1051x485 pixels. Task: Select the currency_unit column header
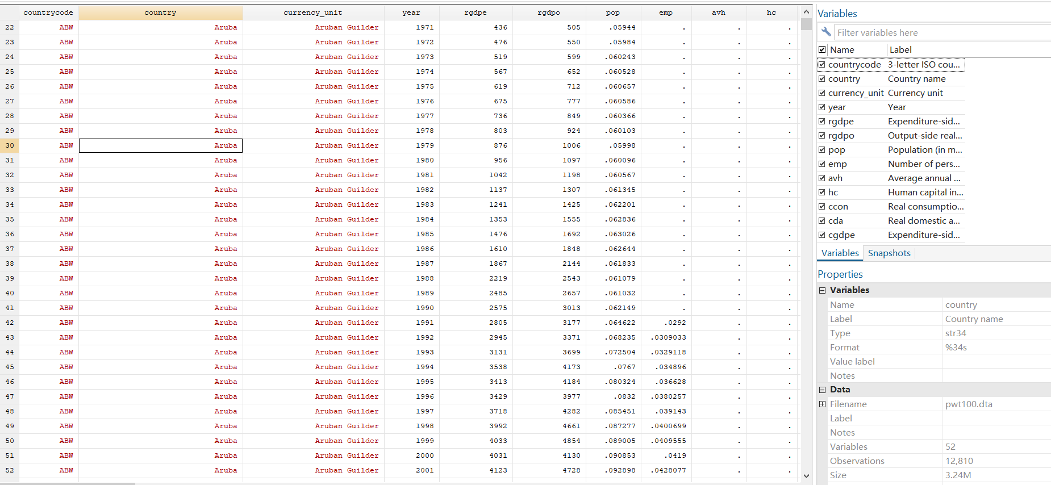pos(313,12)
